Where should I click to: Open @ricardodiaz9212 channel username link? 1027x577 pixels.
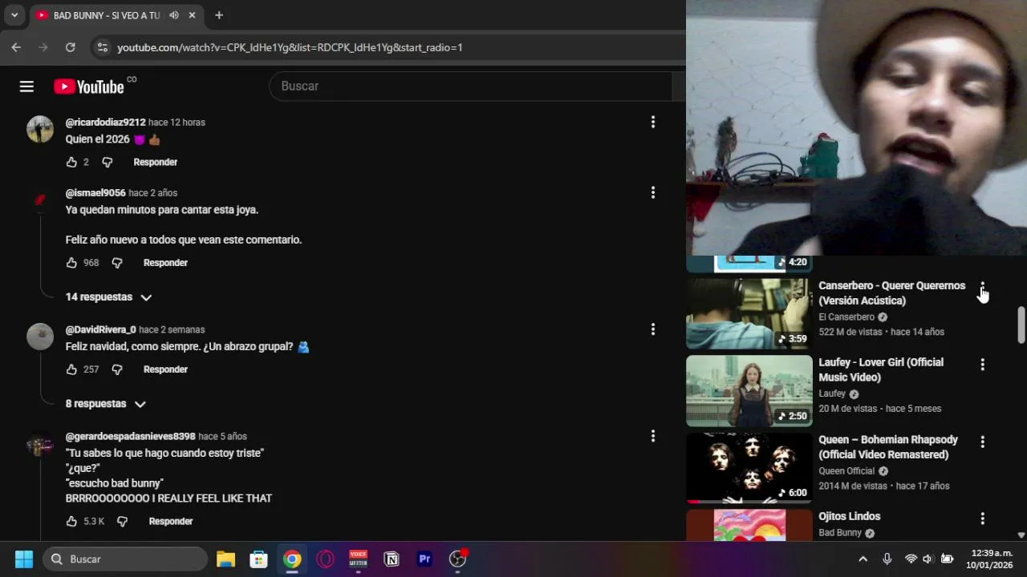105,123
